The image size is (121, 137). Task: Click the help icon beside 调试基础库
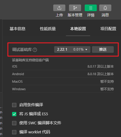click(35, 50)
